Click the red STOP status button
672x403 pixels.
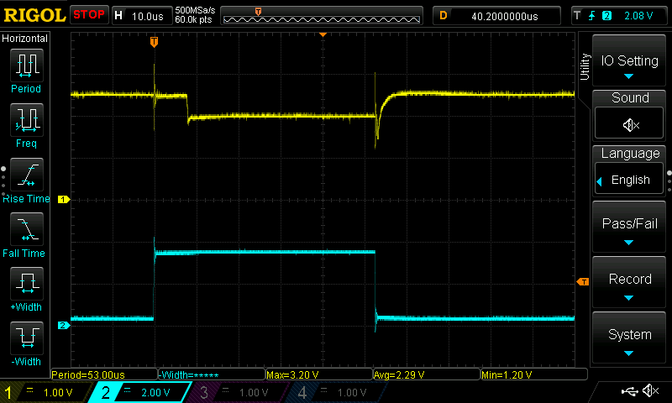click(89, 14)
